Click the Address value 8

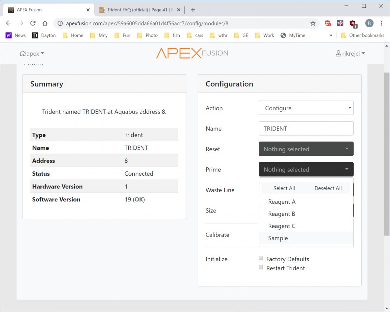point(126,161)
